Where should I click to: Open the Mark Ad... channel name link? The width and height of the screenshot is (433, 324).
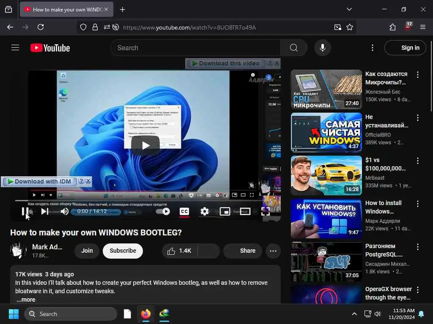47,247
